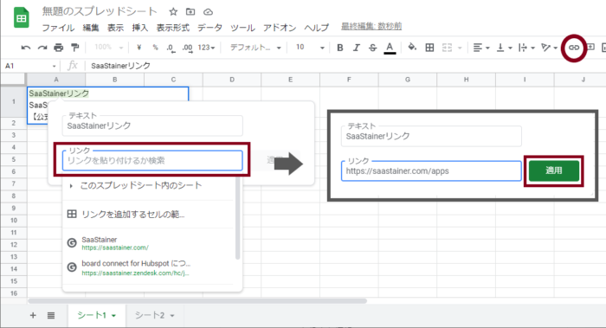Viewport: 606px width, 328px height.
Task: Click the merge cells icon
Action: [448, 48]
